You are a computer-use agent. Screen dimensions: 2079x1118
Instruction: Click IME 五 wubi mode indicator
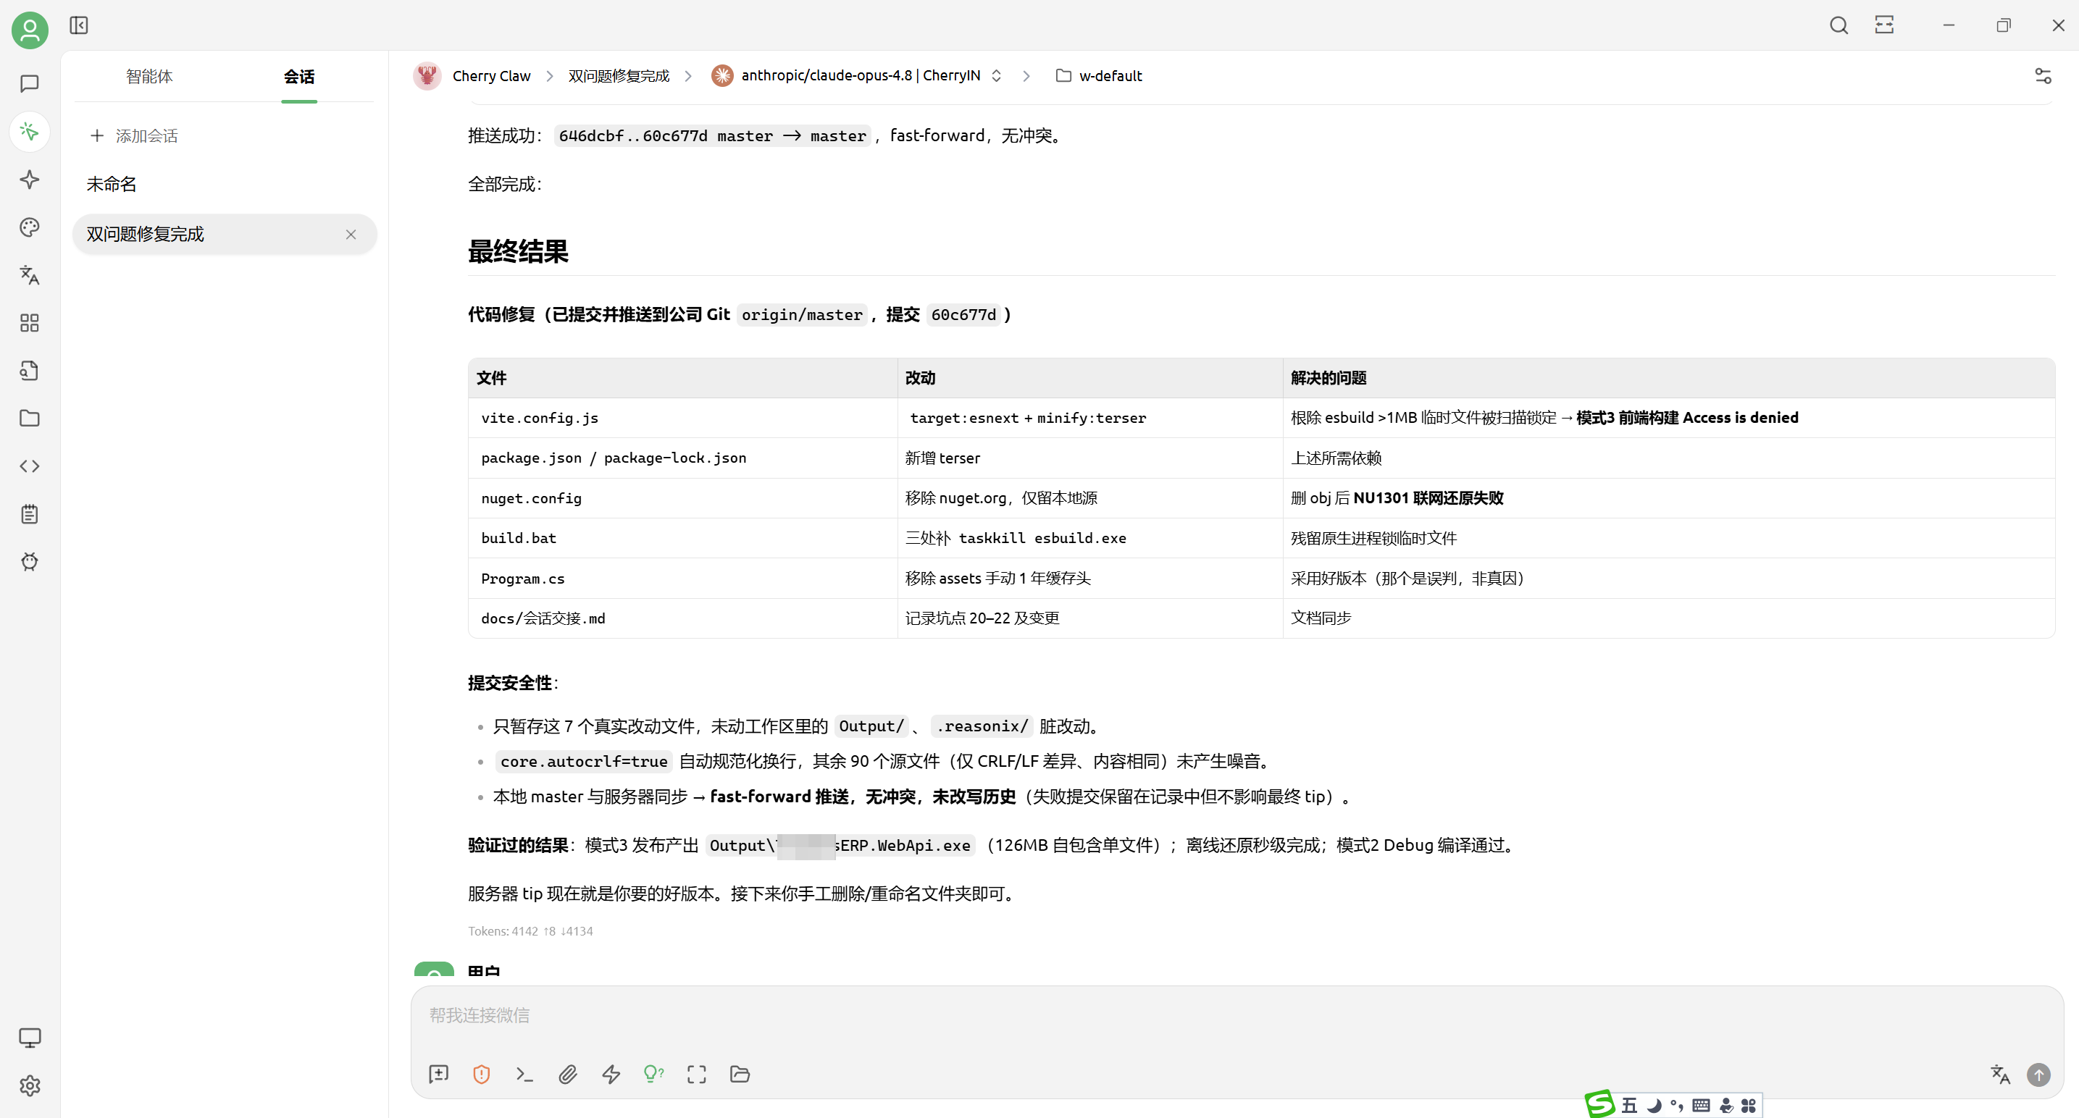(1629, 1106)
